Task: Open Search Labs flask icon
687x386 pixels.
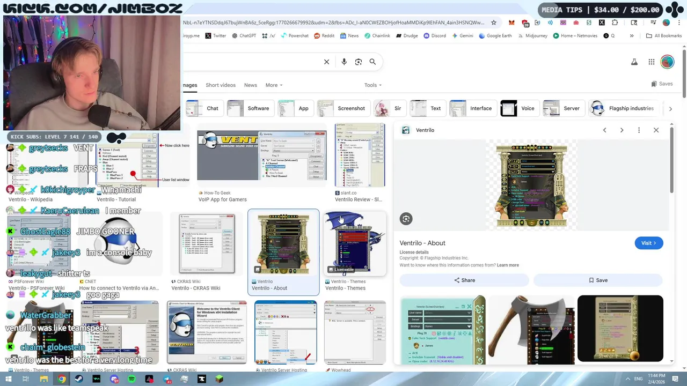Action: (634, 62)
